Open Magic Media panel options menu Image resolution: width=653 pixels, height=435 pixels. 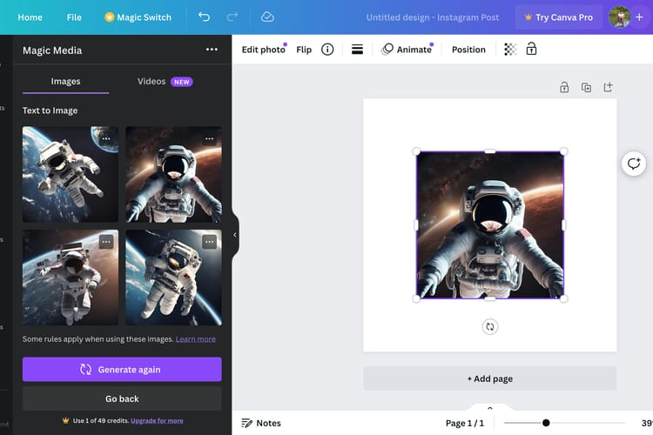click(x=212, y=50)
